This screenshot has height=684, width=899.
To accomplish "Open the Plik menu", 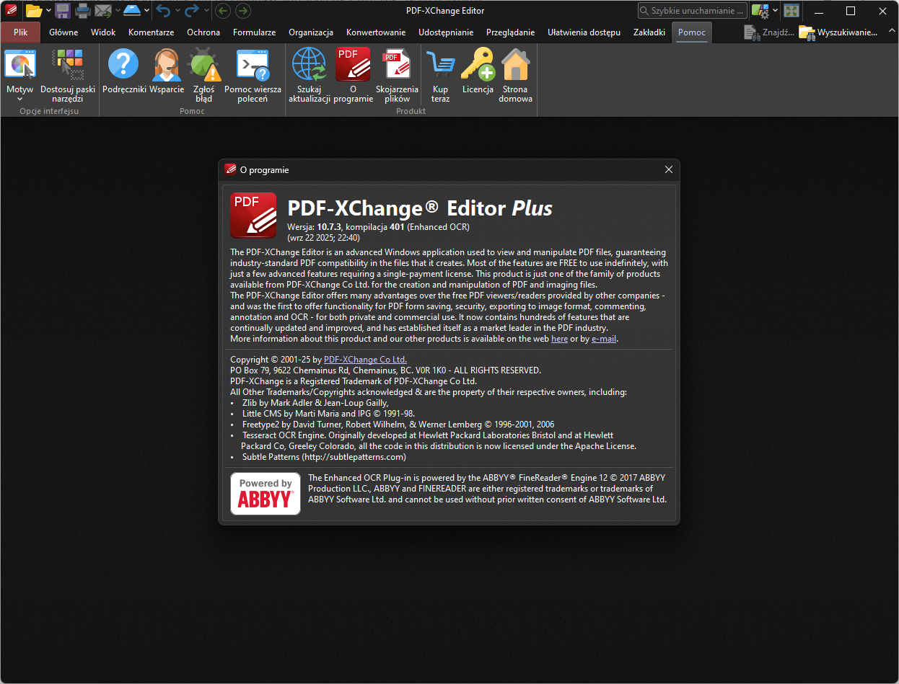I will [20, 32].
